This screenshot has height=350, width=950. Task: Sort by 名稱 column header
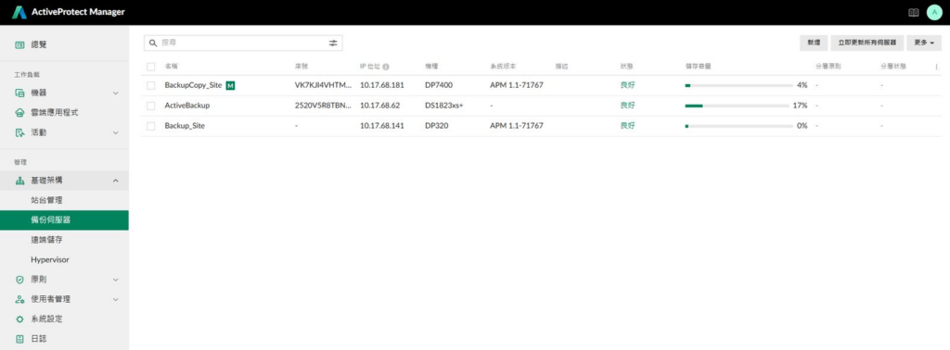171,67
